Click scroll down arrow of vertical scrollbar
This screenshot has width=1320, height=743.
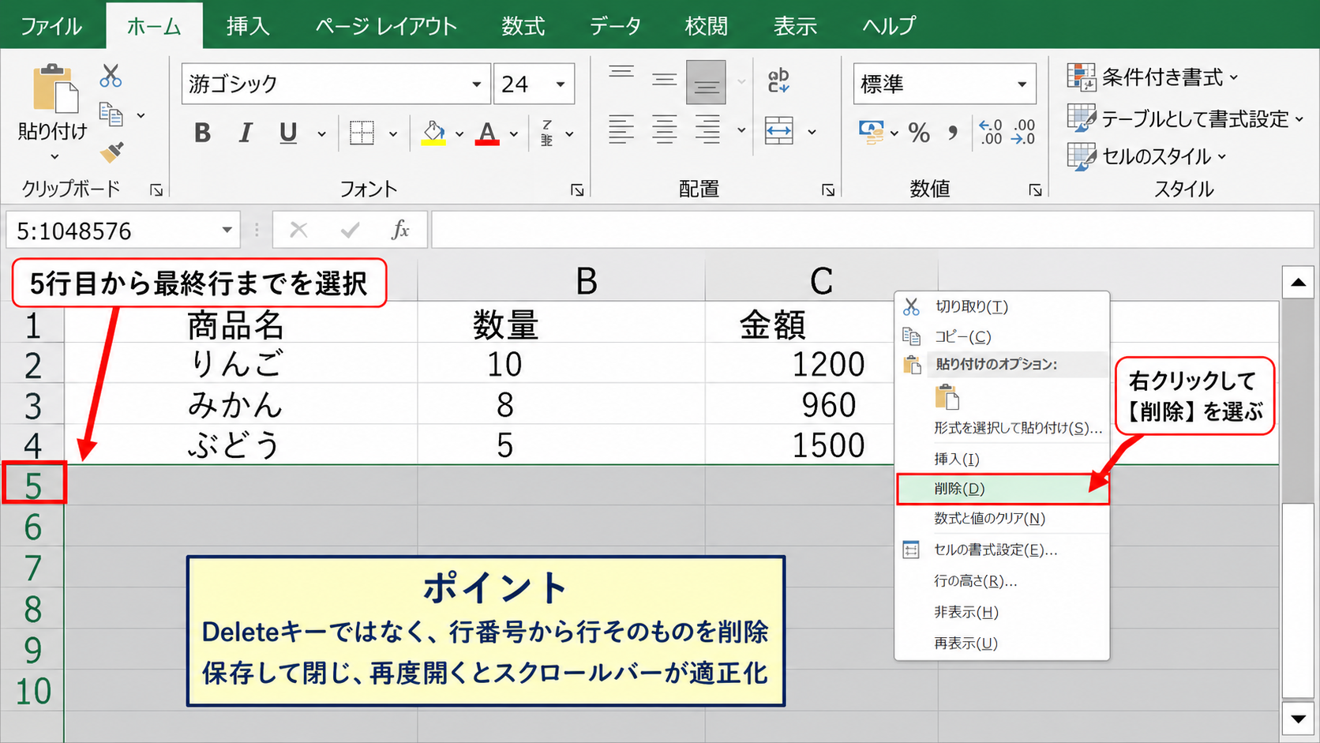1298,718
